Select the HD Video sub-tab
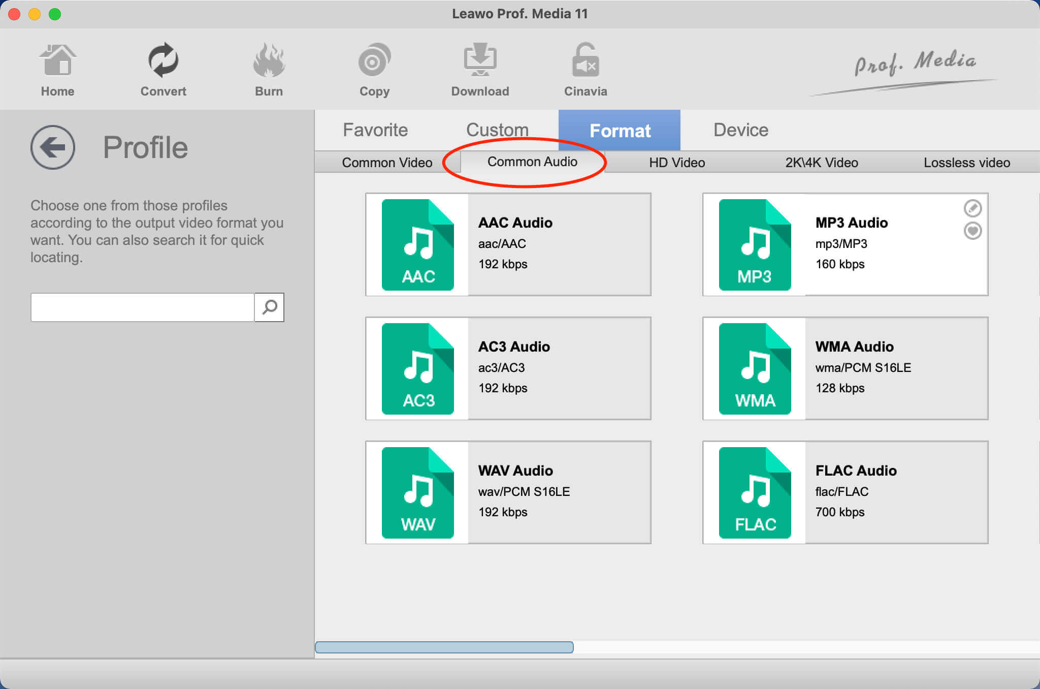1040x689 pixels. pyautogui.click(x=677, y=163)
